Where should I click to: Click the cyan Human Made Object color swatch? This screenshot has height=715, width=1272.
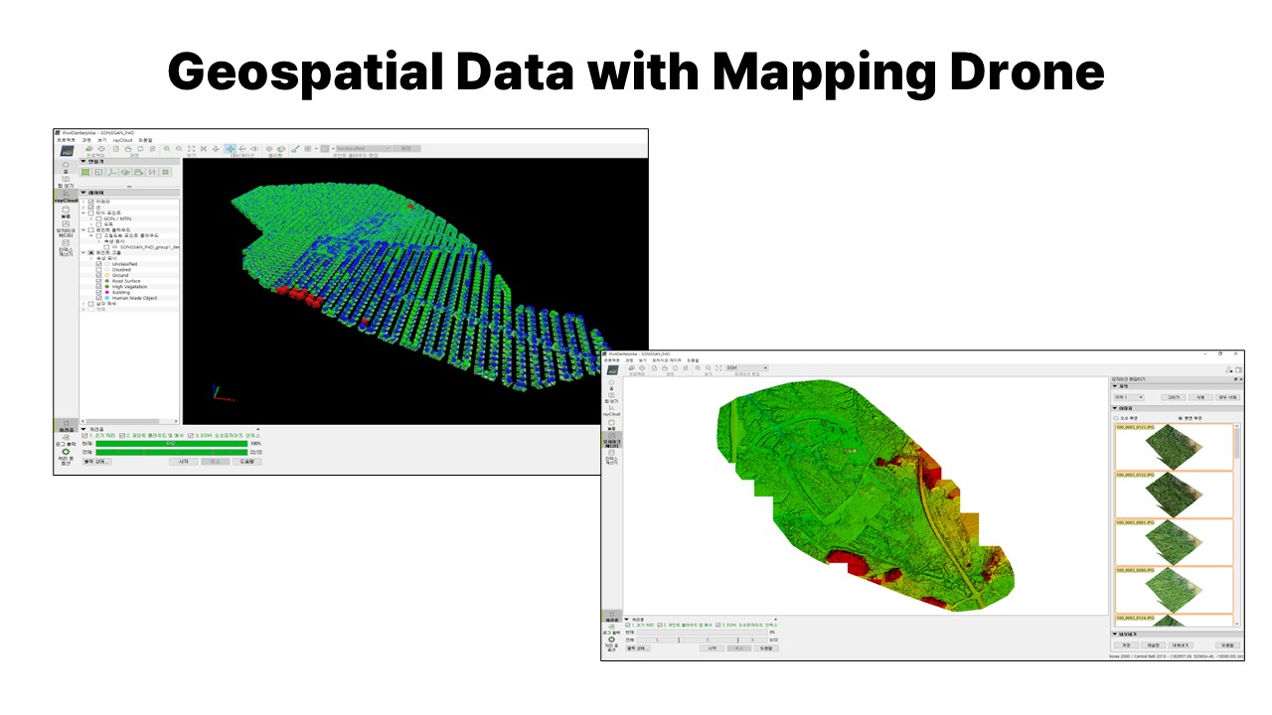(x=107, y=298)
